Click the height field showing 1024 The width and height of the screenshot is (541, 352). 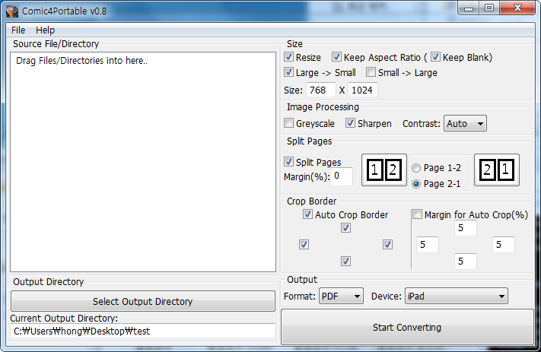[363, 90]
